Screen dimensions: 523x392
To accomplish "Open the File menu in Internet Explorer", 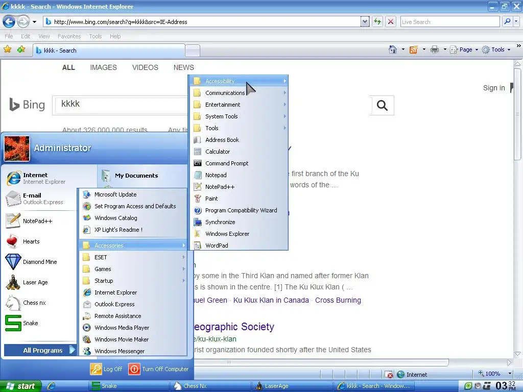I will click(x=9, y=36).
